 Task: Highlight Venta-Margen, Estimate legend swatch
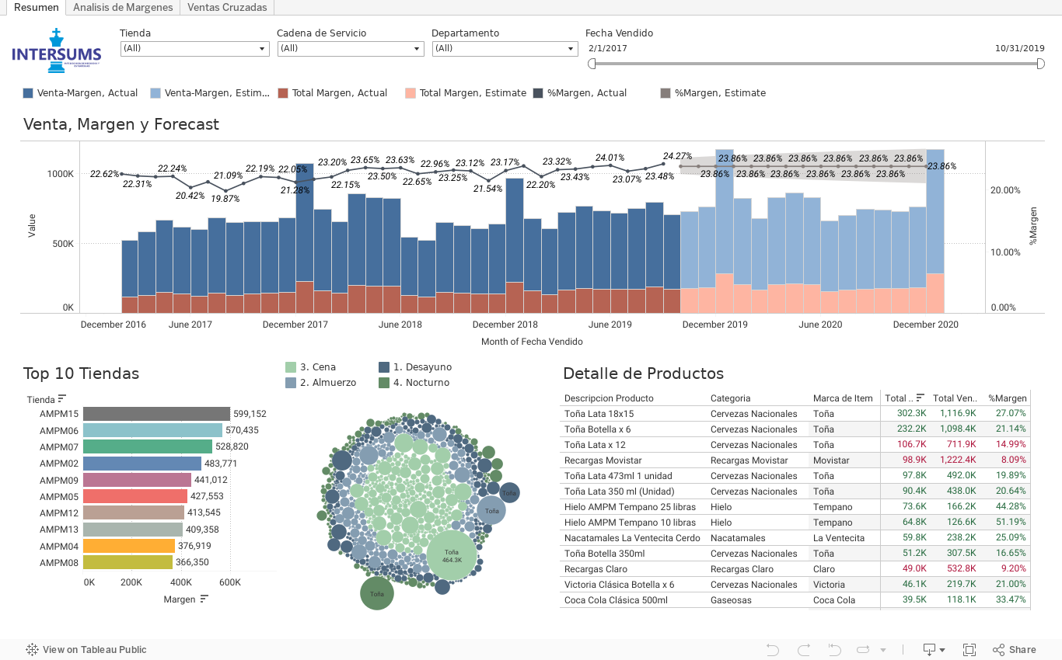click(155, 93)
